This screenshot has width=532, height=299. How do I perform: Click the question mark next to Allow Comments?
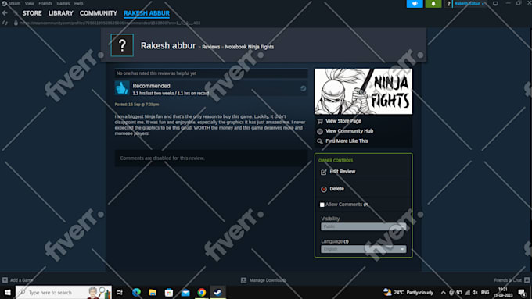click(x=366, y=205)
